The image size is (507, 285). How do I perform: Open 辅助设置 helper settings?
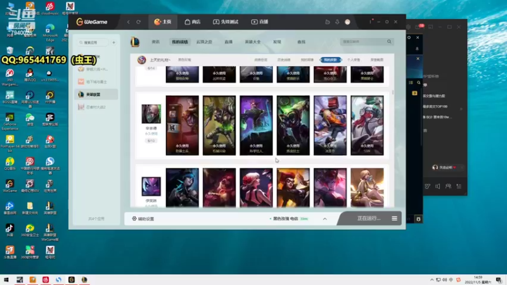143,218
